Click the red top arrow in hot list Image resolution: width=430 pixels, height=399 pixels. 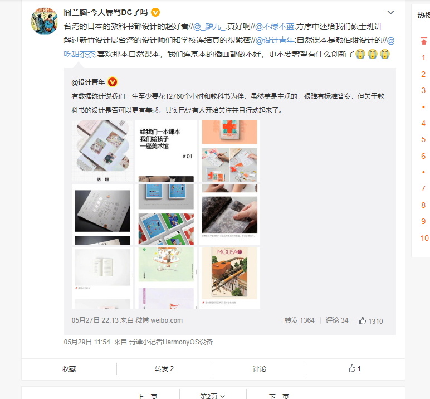pos(424,41)
